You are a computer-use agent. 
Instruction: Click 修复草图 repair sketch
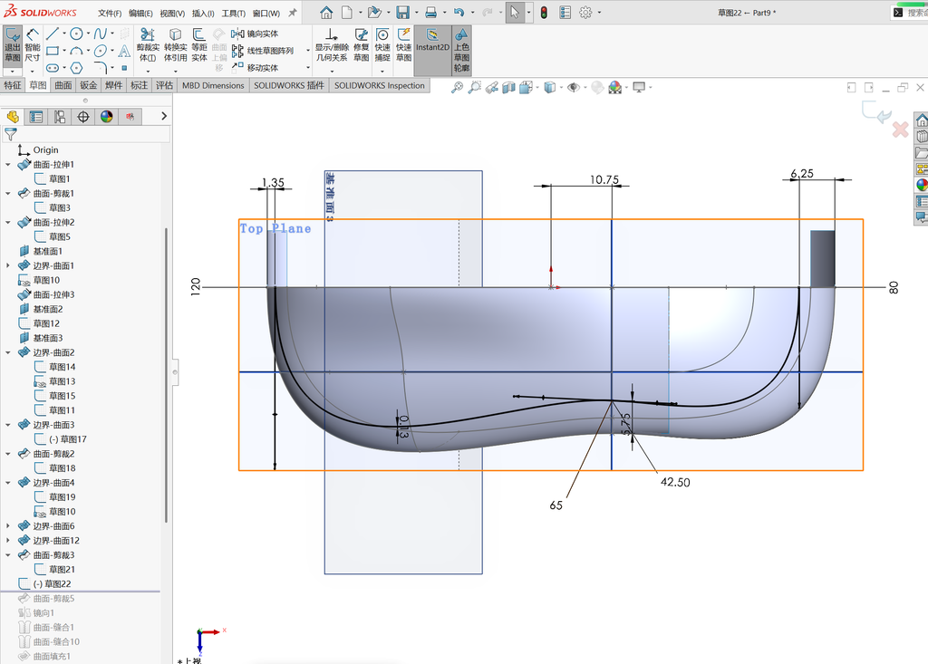tap(361, 44)
